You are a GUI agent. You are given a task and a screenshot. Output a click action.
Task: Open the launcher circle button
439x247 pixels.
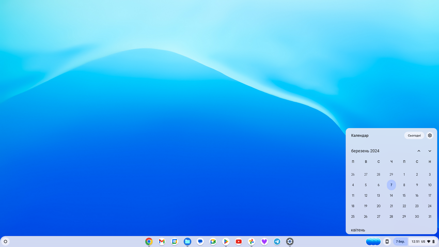(6, 241)
